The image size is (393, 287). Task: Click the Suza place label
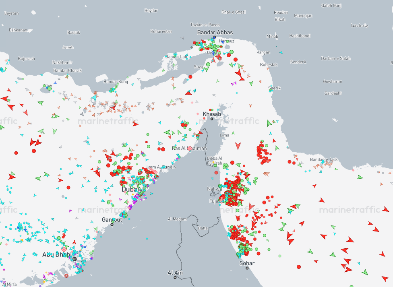[x=198, y=67]
